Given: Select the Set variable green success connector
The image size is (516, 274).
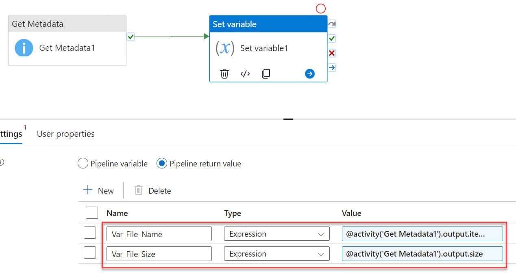Looking at the screenshot, I should click(x=332, y=39).
